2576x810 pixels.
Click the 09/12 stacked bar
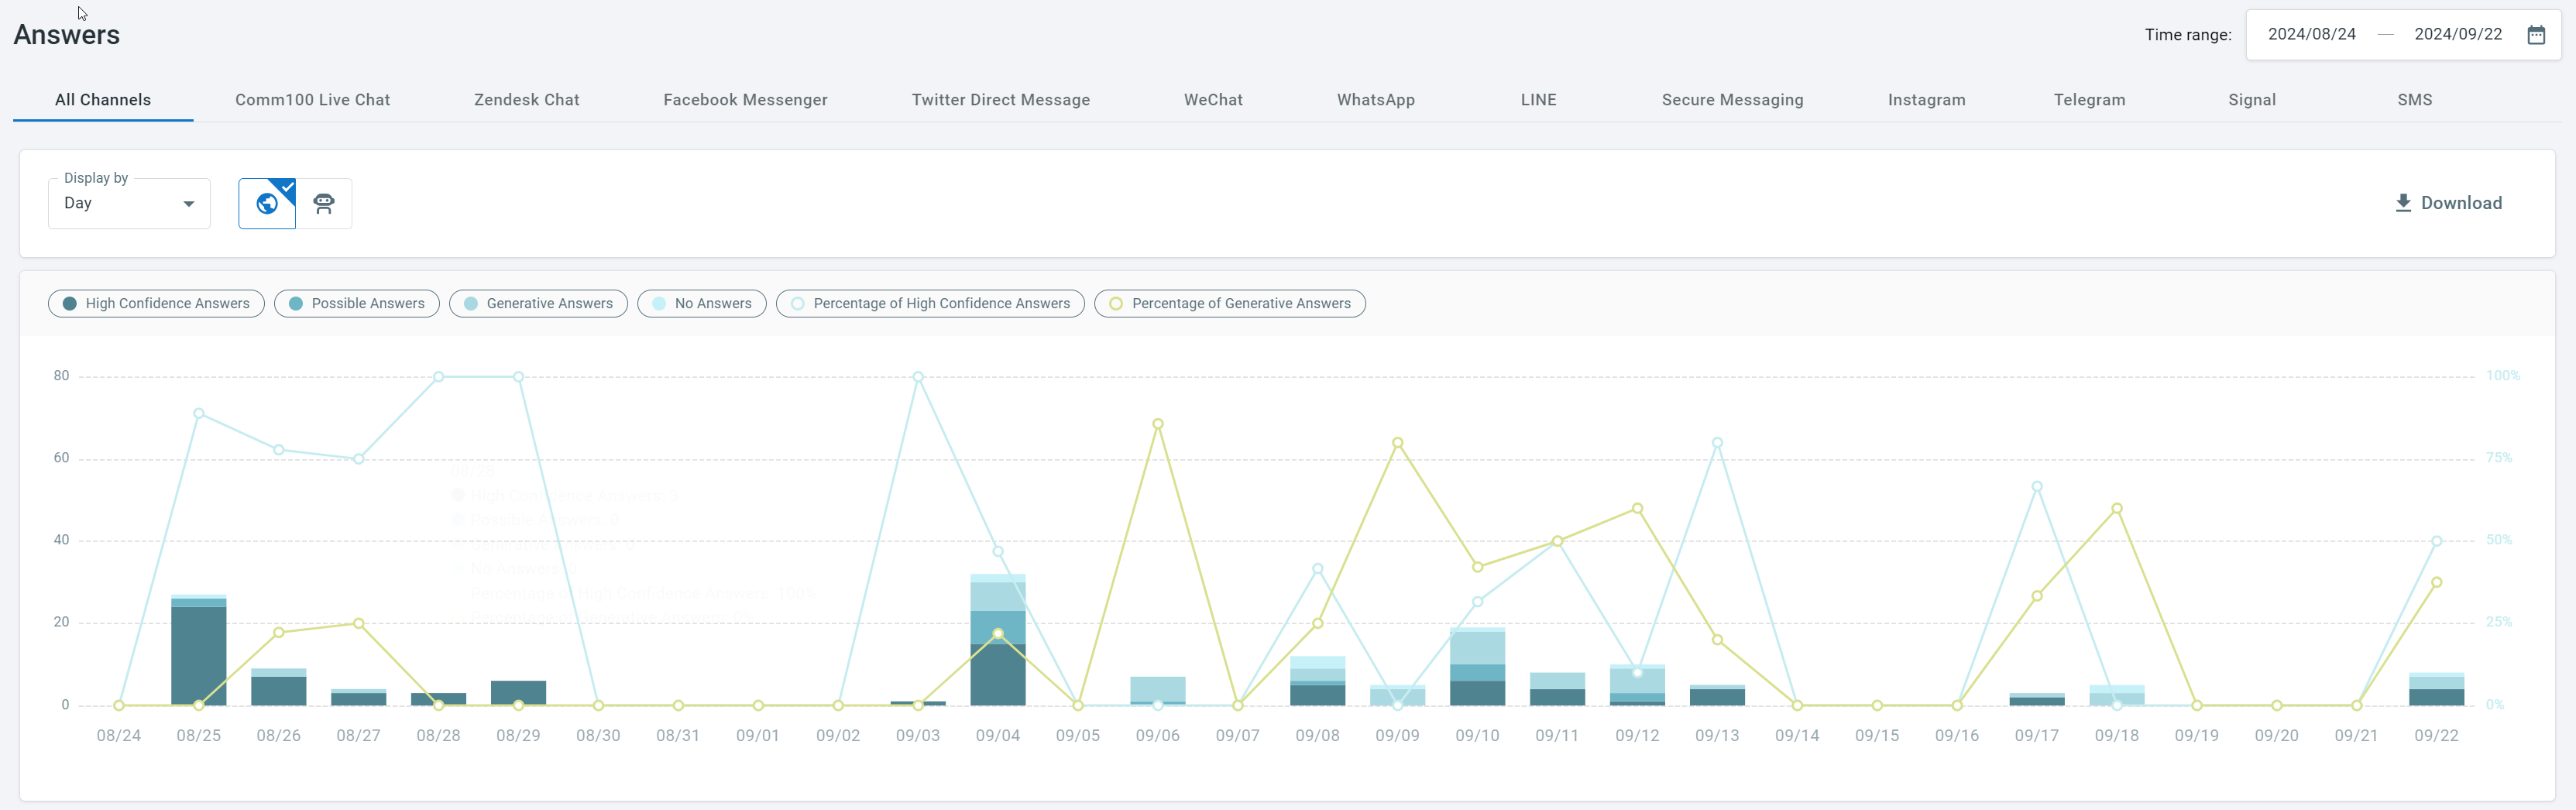1638,685
